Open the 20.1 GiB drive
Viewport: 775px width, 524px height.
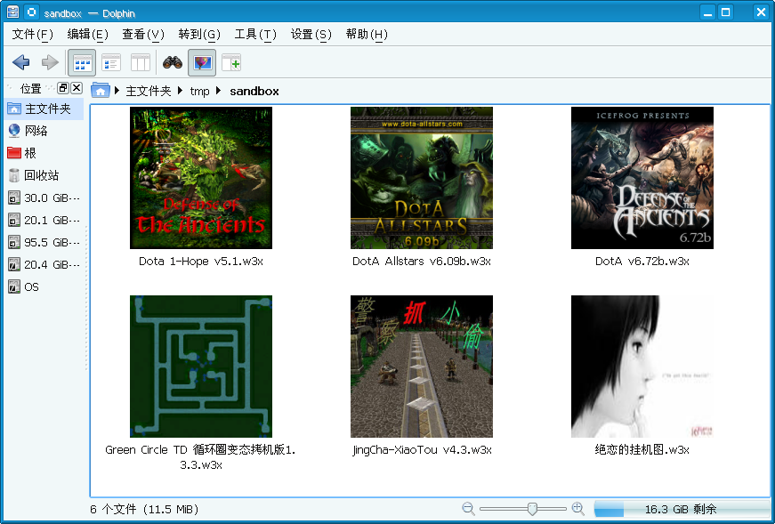pos(44,220)
